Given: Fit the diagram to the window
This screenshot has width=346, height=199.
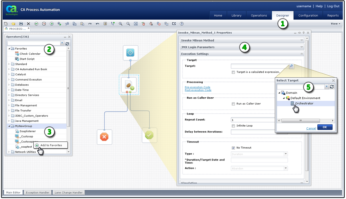Looking at the screenshot, I should pos(136,23).
